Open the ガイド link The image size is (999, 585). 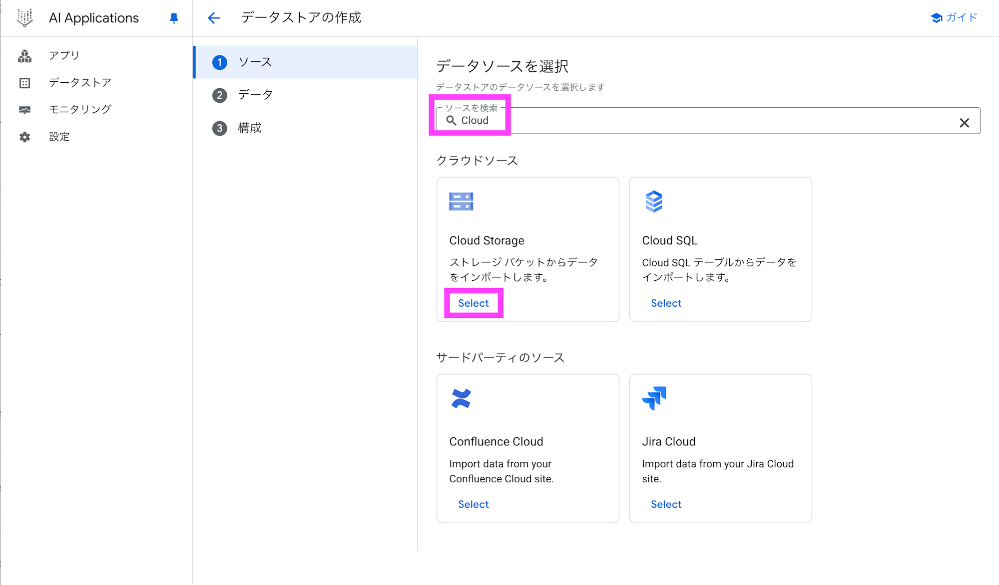962,17
